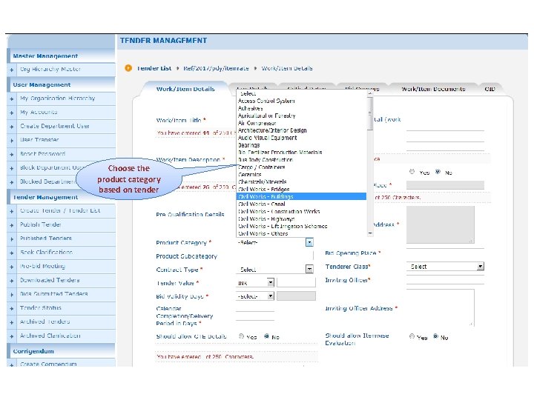Select No radio above Bid Opening Place
This screenshot has height=400, width=534.
tap(438, 172)
